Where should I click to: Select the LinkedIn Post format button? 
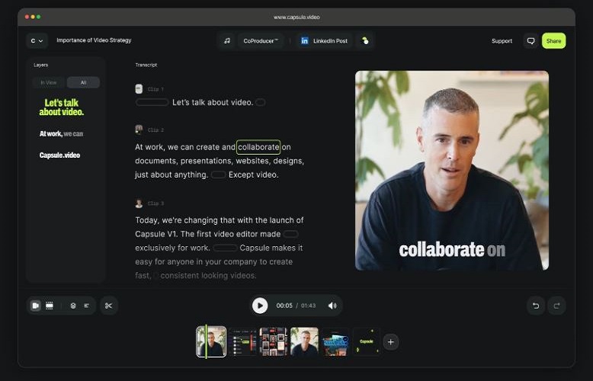324,41
